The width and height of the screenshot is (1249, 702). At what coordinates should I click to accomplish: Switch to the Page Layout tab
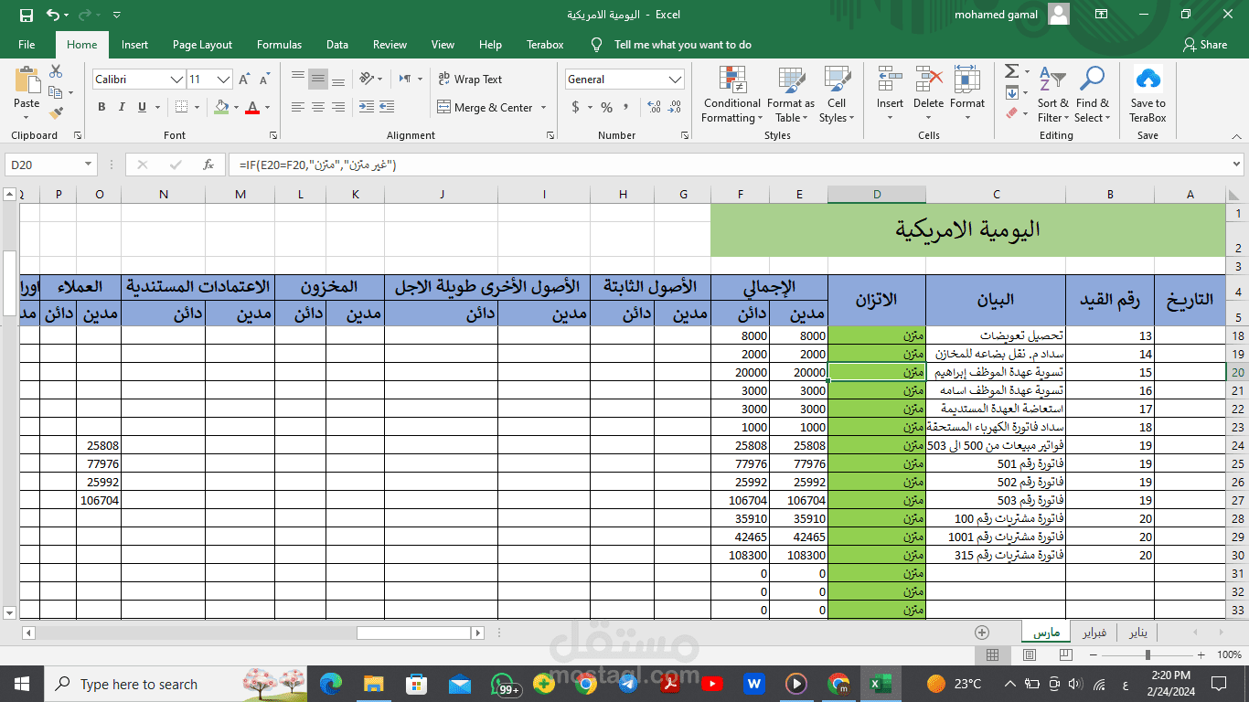coord(202,45)
